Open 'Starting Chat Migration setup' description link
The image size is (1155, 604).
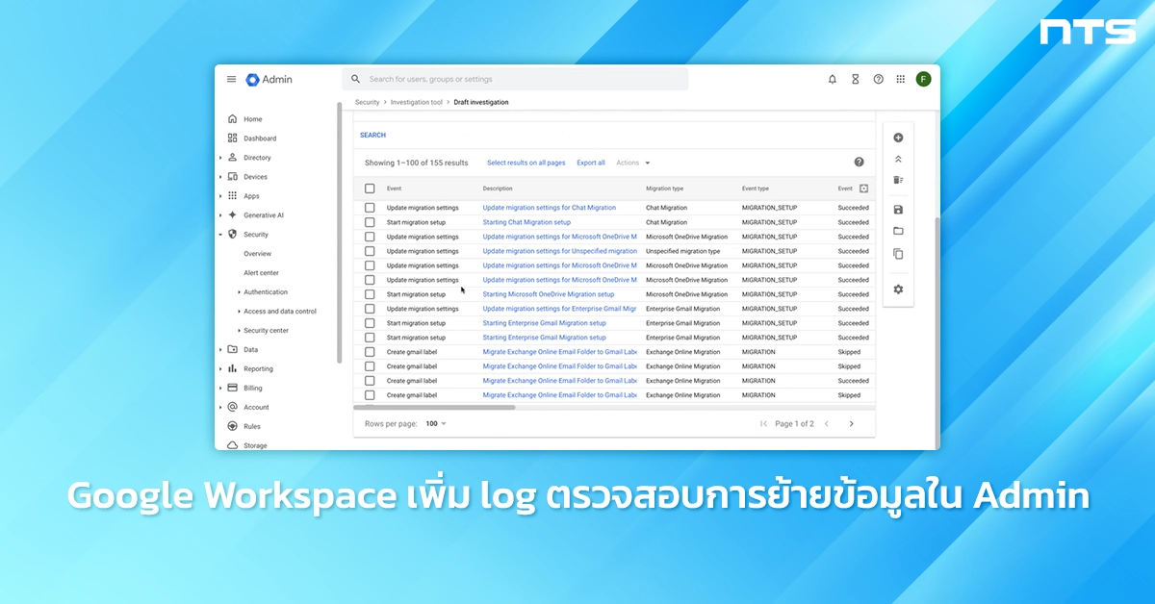[526, 222]
